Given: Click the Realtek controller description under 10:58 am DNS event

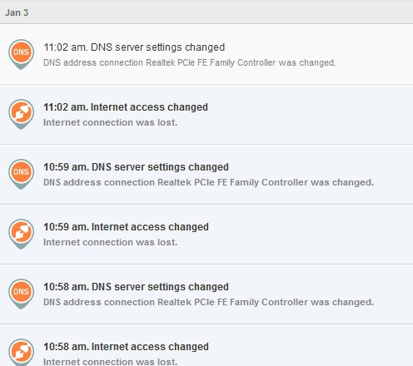Looking at the screenshot, I should (208, 302).
